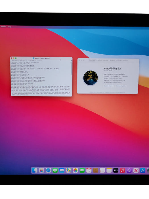Viewport: 149px width, 199px height.
Task: Open Reminders from the Dock
Action: coord(102,170)
